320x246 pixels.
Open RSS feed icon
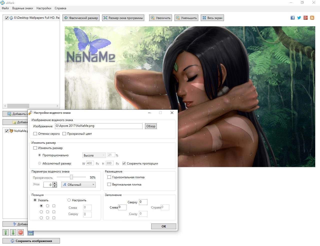312,18
